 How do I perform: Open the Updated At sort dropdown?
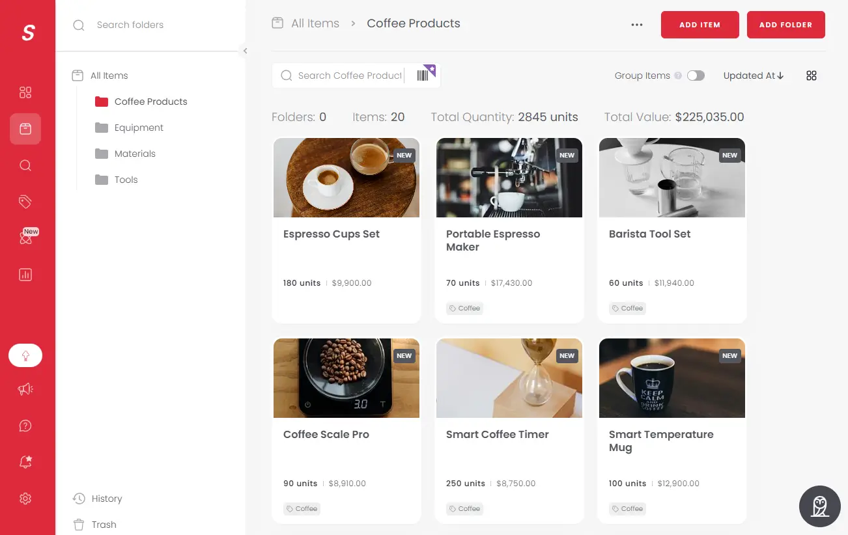pos(753,75)
